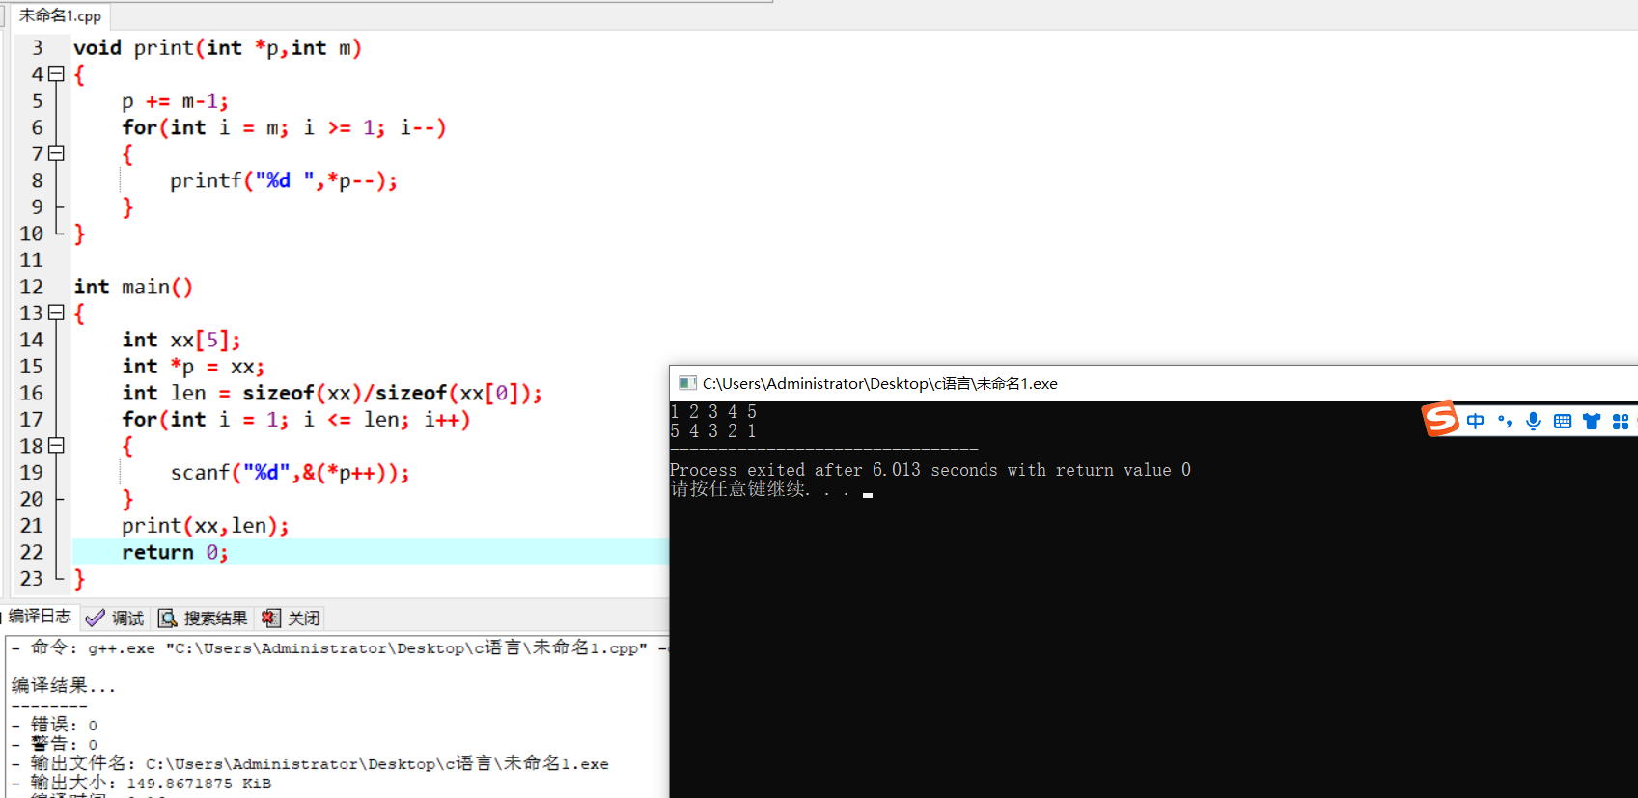
Task: Open the 编译日志 tab
Action: tap(40, 617)
